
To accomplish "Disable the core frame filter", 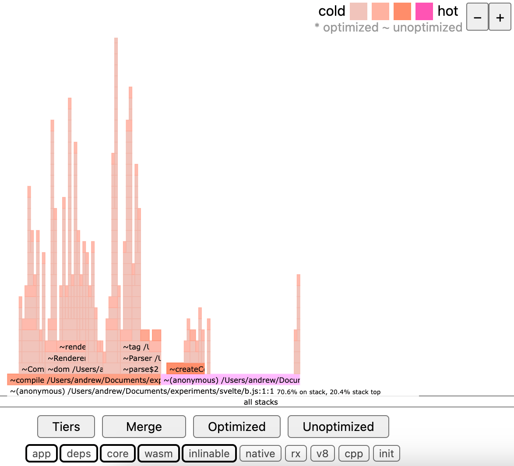I will [117, 453].
